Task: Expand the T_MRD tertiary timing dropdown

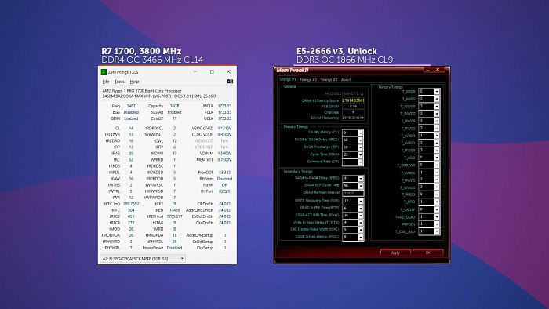Action: (x=437, y=202)
